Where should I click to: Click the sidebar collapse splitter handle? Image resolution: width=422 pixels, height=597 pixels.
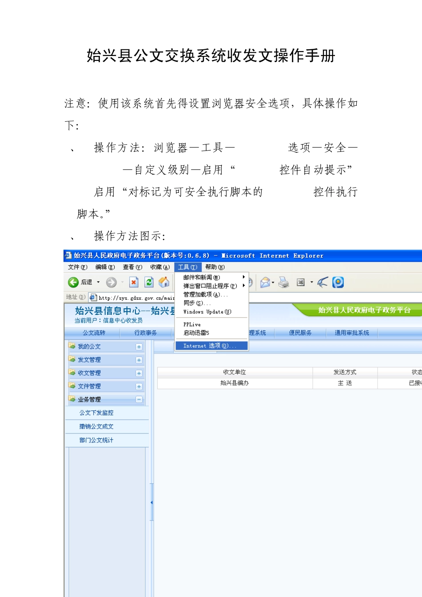click(x=151, y=502)
